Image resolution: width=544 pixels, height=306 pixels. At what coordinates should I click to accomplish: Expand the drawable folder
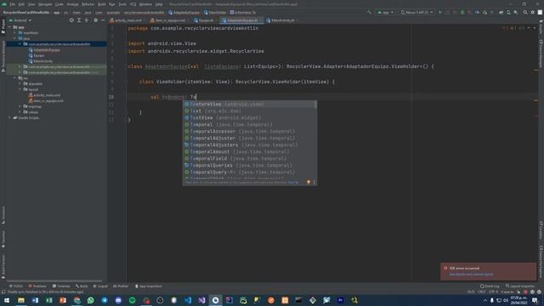tap(20, 83)
